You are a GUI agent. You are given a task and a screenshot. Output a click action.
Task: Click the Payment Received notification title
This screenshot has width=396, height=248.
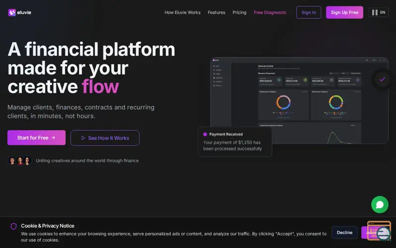226,134
